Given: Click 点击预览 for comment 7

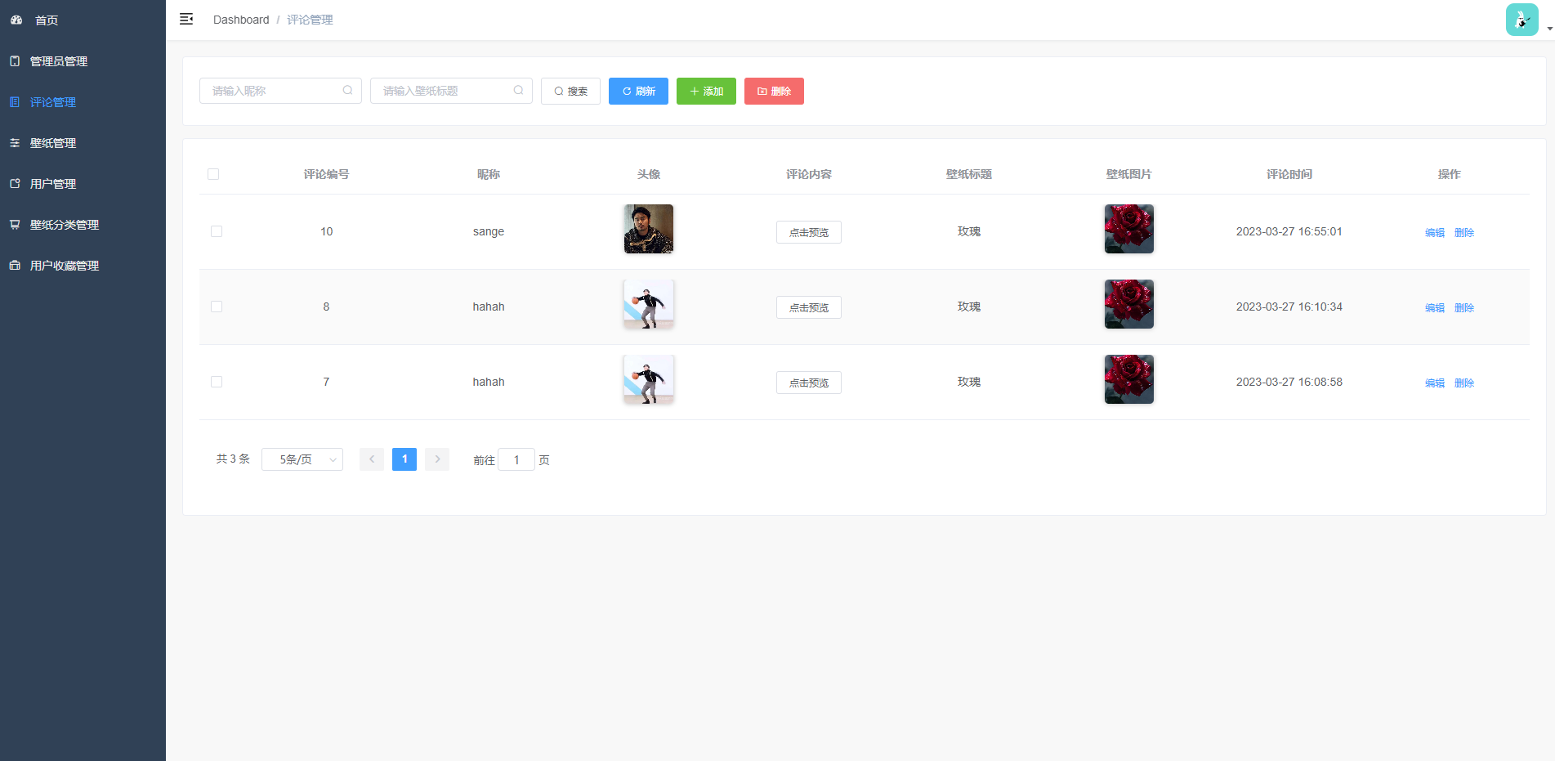Looking at the screenshot, I should pyautogui.click(x=808, y=383).
